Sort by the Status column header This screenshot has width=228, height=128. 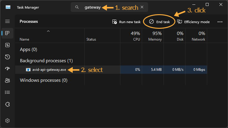(x=102, y=36)
